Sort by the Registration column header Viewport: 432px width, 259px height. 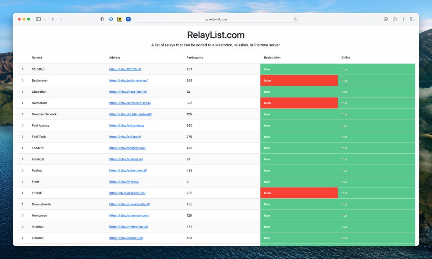tap(272, 57)
